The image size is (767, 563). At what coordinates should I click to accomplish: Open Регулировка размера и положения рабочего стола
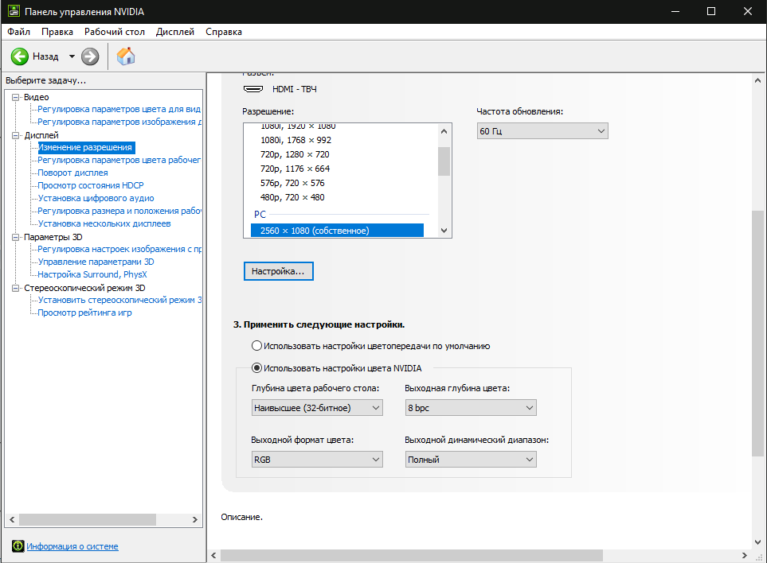point(119,211)
